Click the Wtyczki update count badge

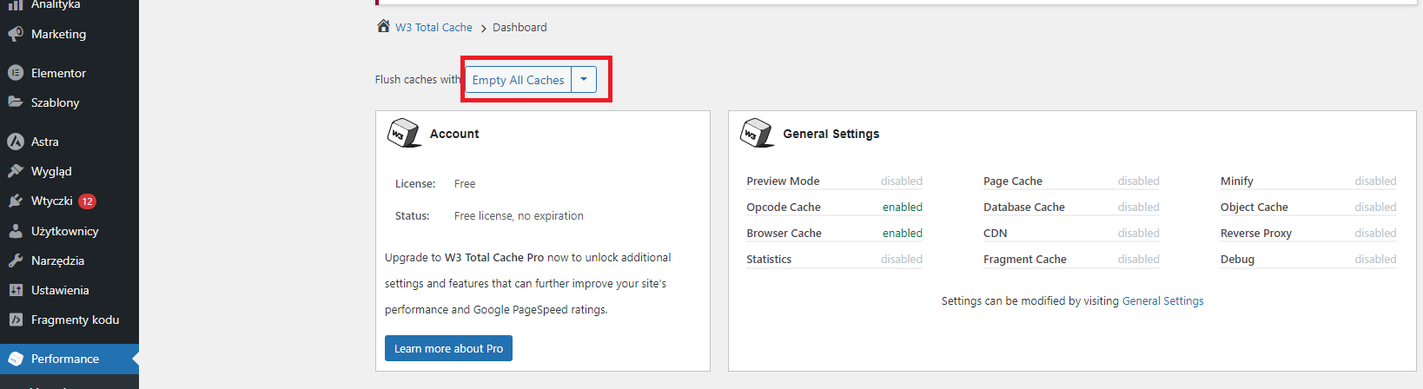click(x=87, y=201)
